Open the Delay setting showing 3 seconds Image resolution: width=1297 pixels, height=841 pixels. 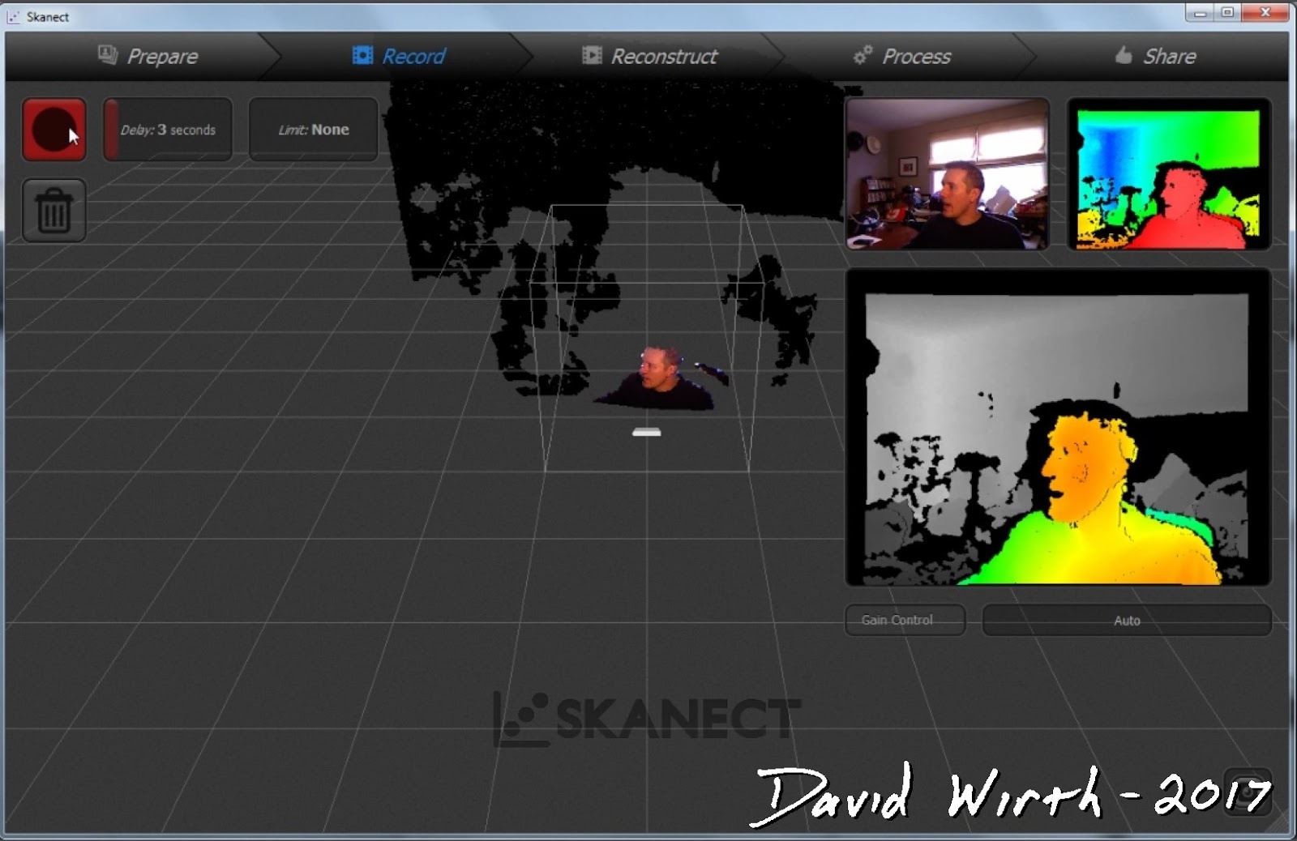pyautogui.click(x=167, y=129)
